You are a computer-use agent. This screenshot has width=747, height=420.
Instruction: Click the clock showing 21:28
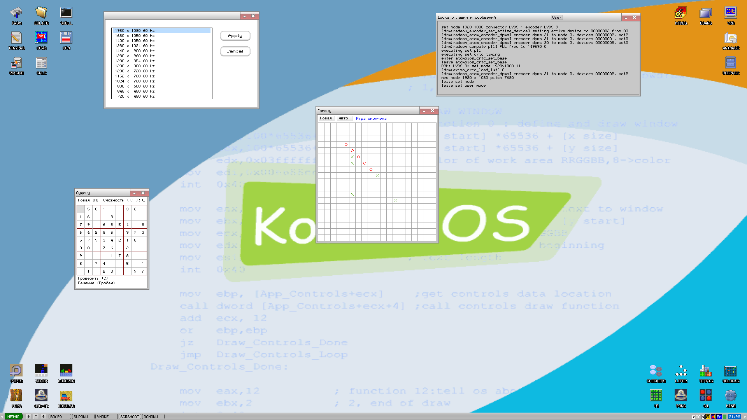click(735, 417)
